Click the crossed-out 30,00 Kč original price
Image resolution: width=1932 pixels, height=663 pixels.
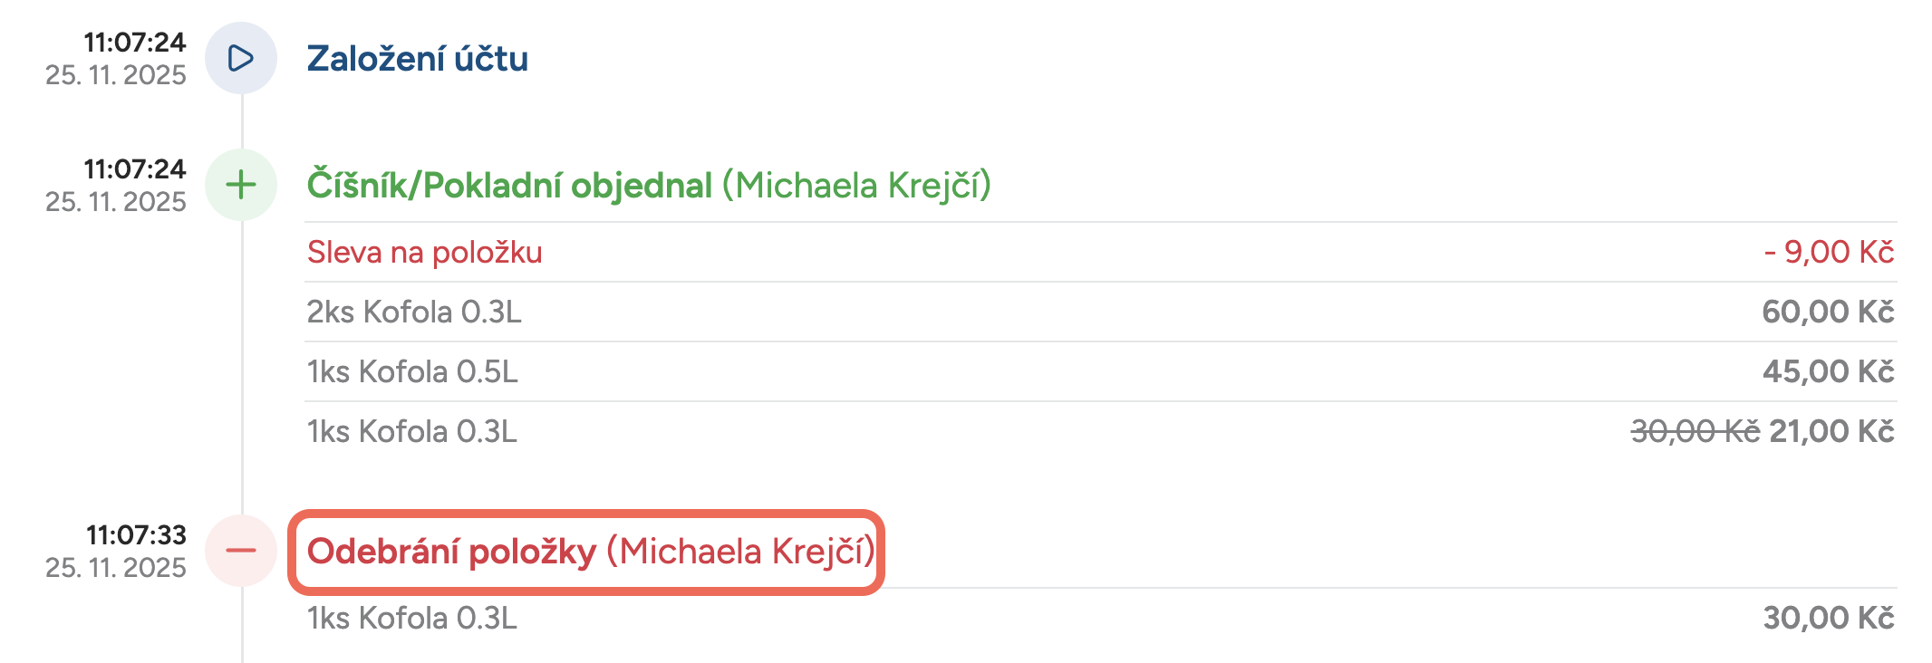[x=1695, y=431]
